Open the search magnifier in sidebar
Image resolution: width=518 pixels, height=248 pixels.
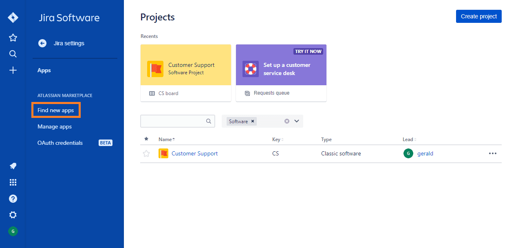13,54
